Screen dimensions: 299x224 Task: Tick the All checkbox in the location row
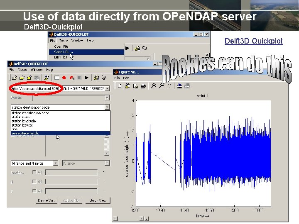(x=34, y=172)
